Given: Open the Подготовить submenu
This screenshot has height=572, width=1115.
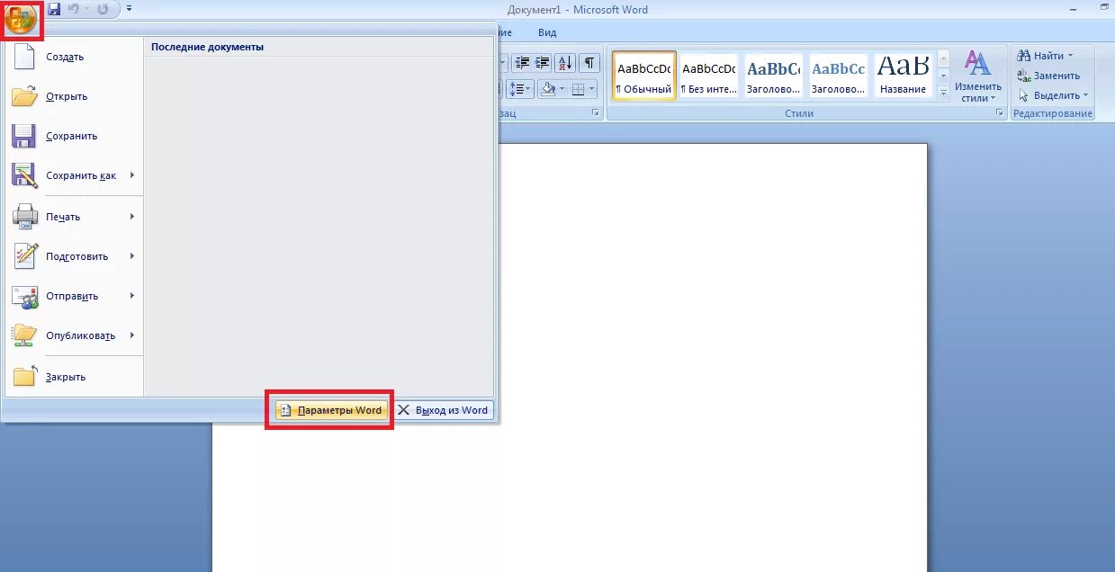Looking at the screenshot, I should click(74, 256).
